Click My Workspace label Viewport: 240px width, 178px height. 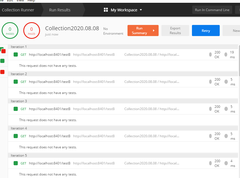[x=124, y=10]
